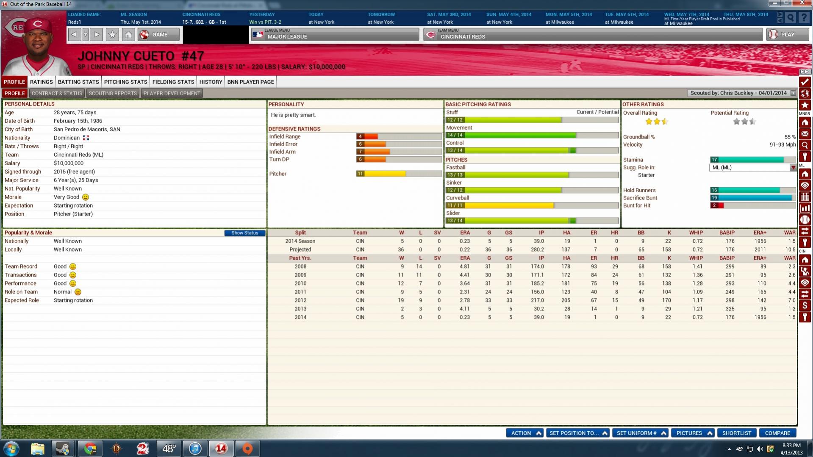Click CIN wrench settings icon
813x457 pixels.
coord(805,317)
